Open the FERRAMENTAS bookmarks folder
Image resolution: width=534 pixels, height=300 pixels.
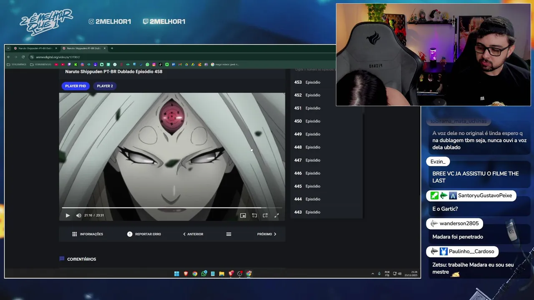(40, 65)
